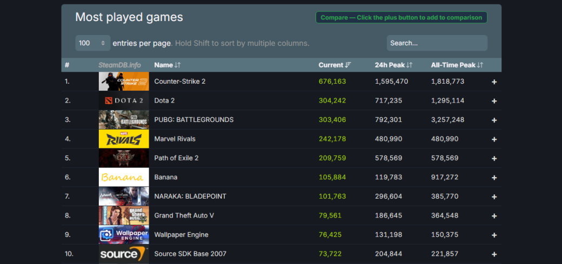
Task: Open Marvel Rivals name link
Action: [x=175, y=139]
